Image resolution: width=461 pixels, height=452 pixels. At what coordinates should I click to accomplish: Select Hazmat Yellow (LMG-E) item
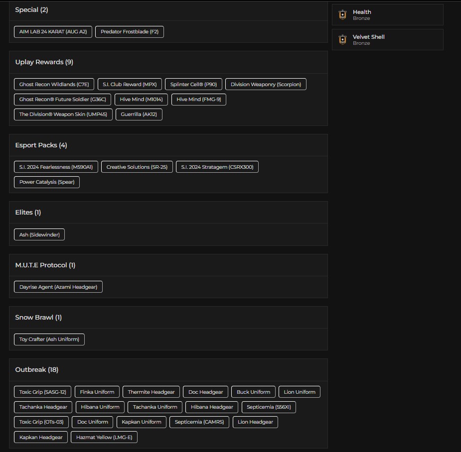104,437
